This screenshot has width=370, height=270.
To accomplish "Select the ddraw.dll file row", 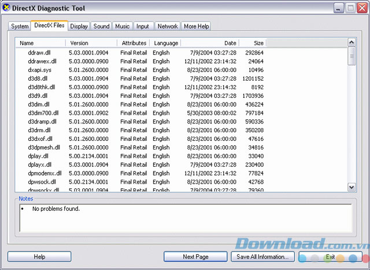I will [39, 52].
